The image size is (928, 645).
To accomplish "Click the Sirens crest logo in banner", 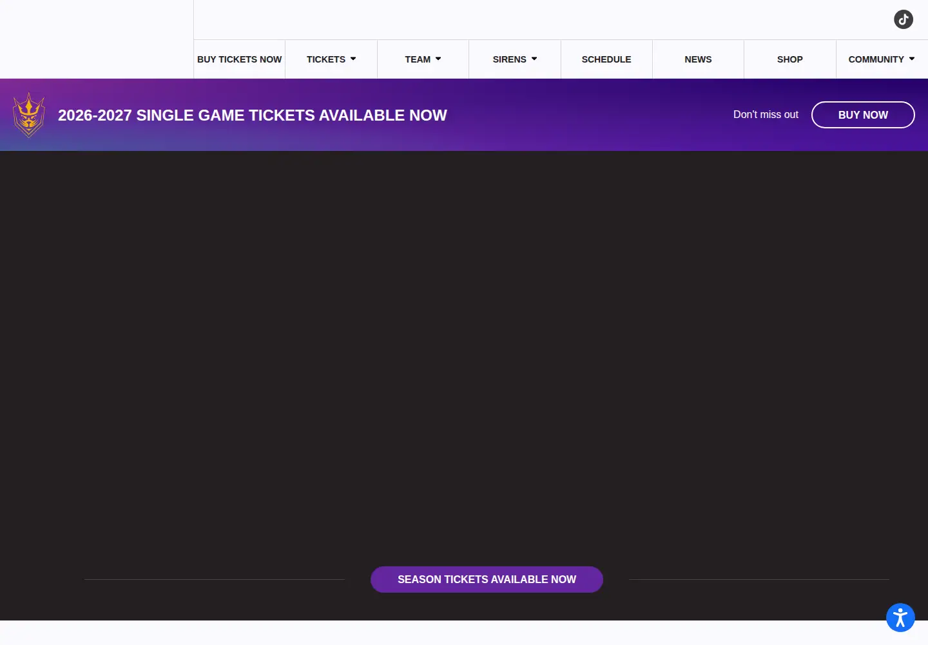I will [29, 115].
